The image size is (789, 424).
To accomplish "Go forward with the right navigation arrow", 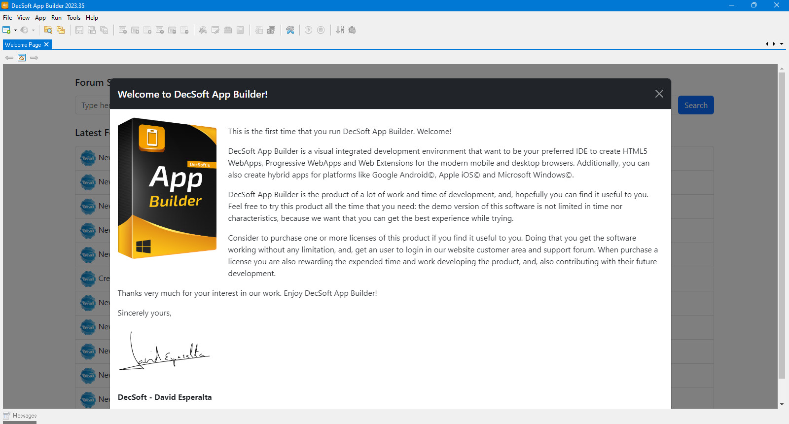I will (34, 58).
